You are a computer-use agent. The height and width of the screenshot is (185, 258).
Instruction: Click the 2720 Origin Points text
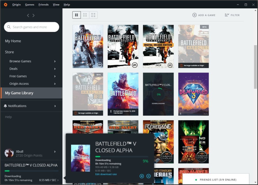(x=29, y=156)
